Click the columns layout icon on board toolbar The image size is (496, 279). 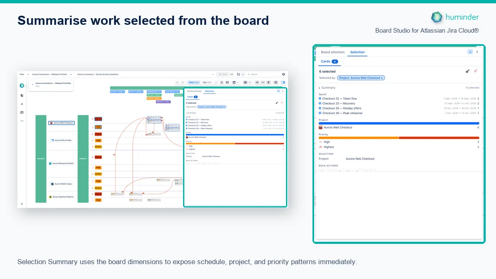[x=227, y=82]
